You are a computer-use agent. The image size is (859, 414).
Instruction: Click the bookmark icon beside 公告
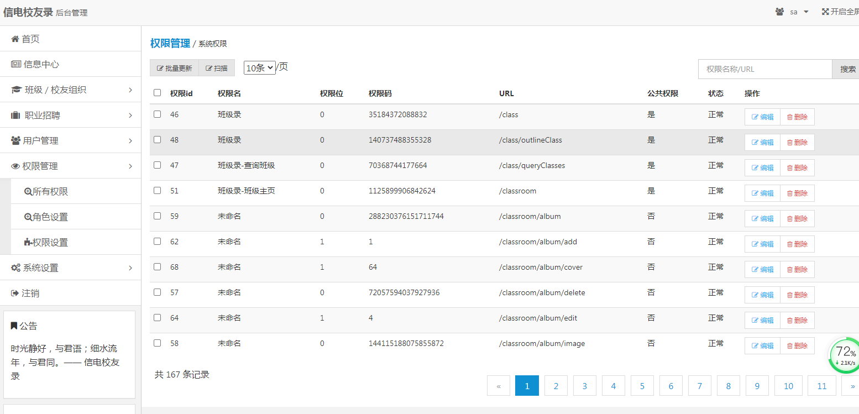(x=14, y=326)
